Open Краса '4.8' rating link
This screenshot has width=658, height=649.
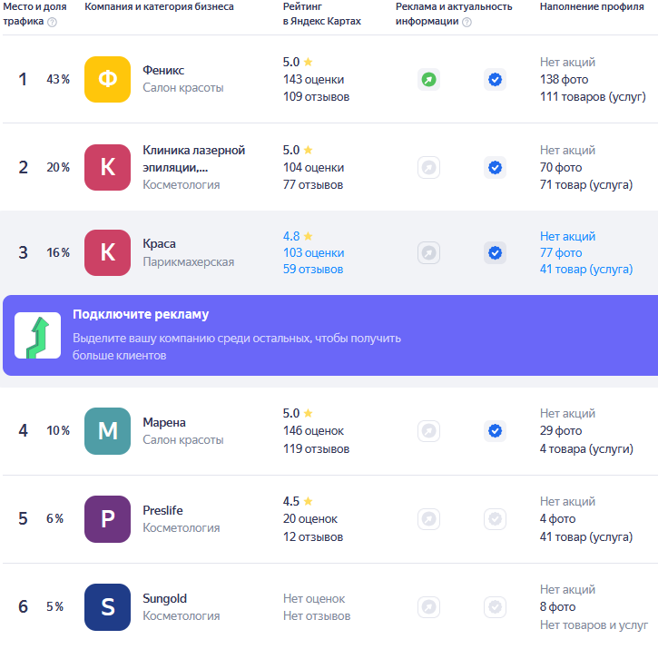click(x=291, y=236)
